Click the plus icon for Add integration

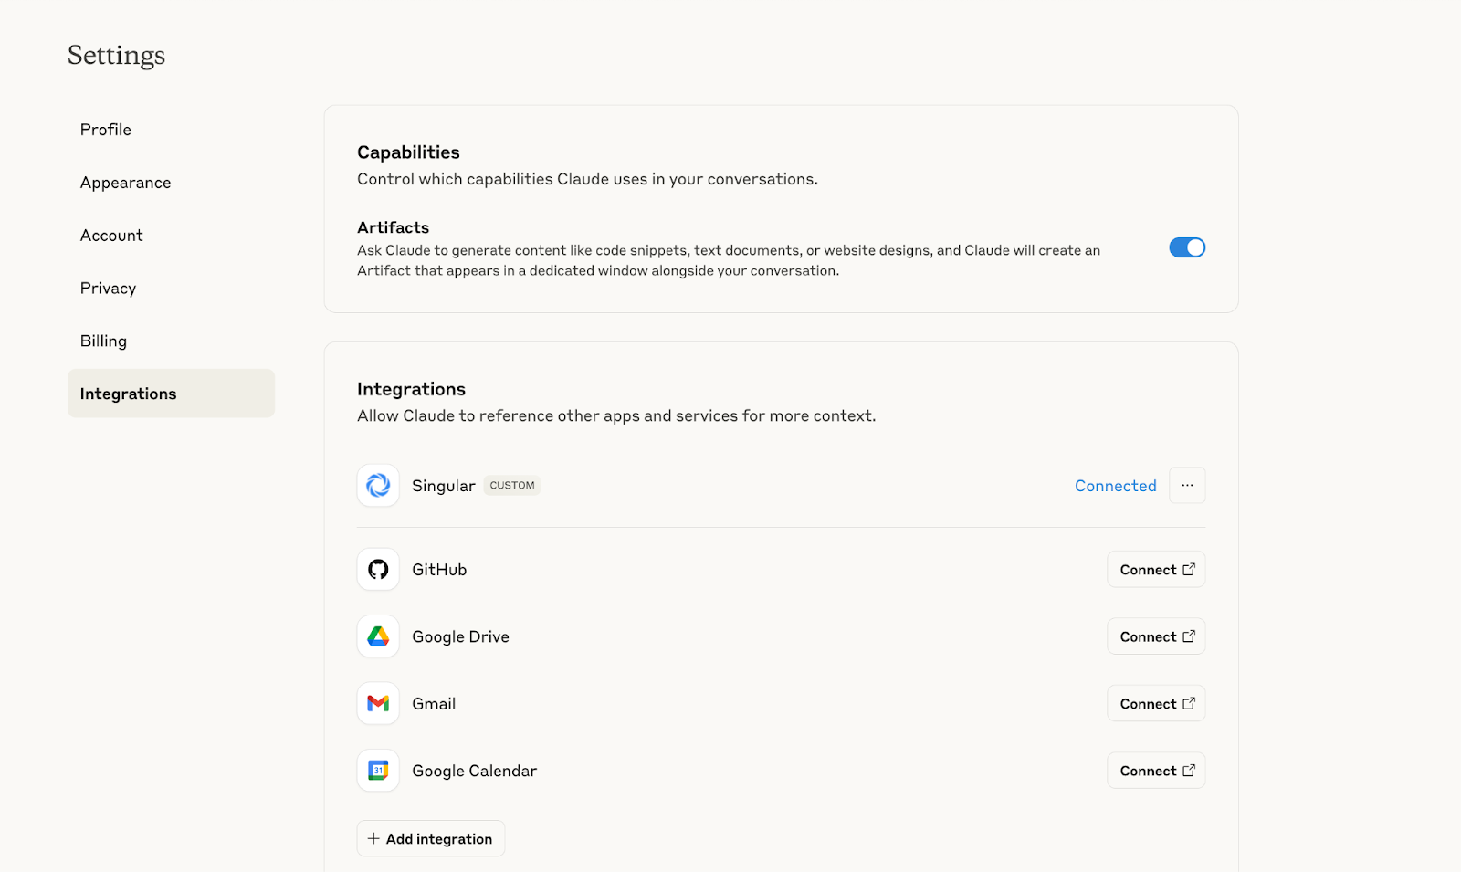click(373, 838)
